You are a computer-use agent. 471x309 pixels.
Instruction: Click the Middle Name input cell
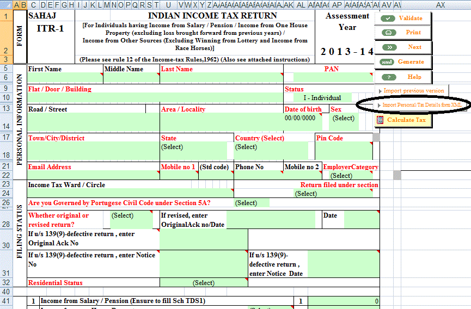click(x=131, y=78)
